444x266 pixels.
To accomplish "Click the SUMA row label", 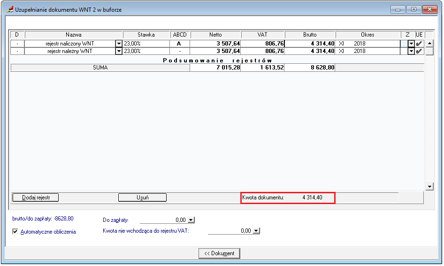I will [100, 68].
